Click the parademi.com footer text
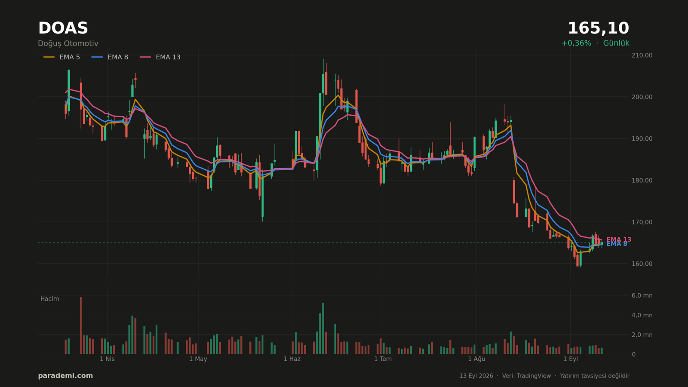 pos(65,376)
